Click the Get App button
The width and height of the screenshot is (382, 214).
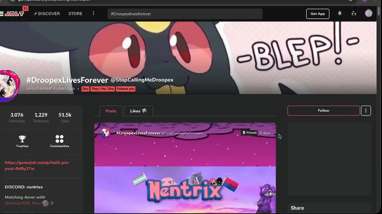click(317, 14)
